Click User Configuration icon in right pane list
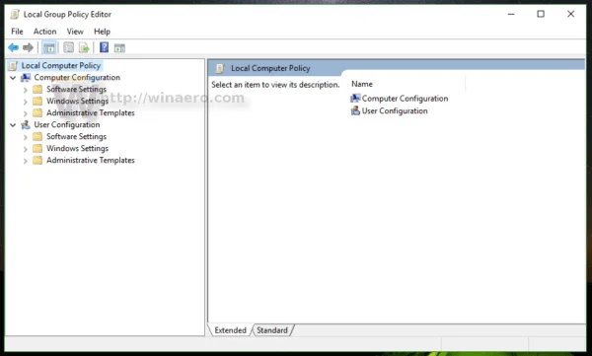The image size is (592, 356). tap(355, 110)
